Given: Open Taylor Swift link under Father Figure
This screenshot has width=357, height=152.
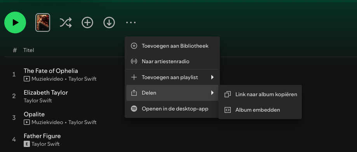Looking at the screenshot, I should [x=45, y=144].
